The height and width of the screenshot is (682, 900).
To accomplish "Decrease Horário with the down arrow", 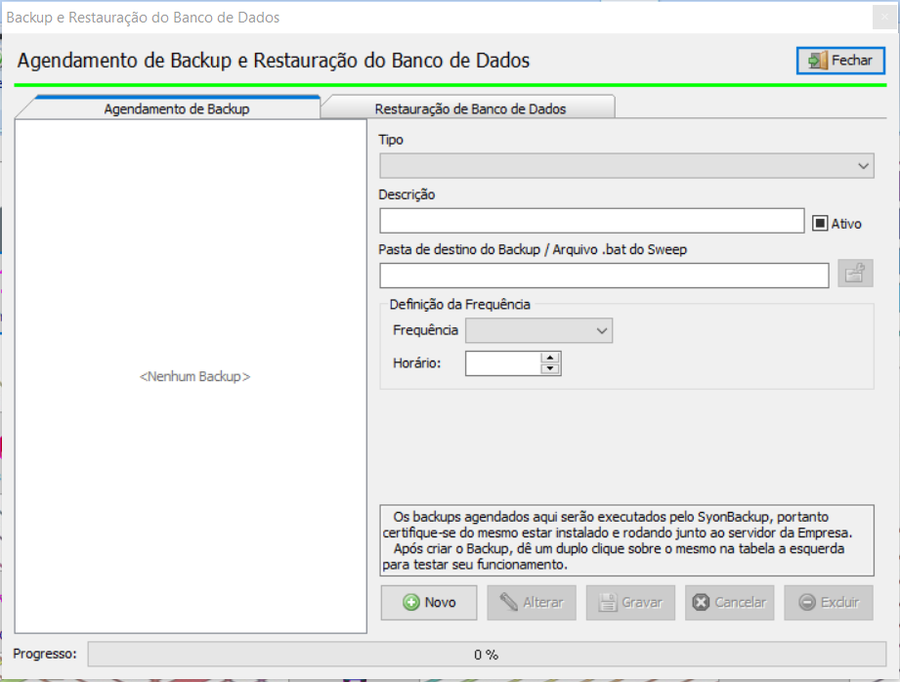I will tap(551, 369).
